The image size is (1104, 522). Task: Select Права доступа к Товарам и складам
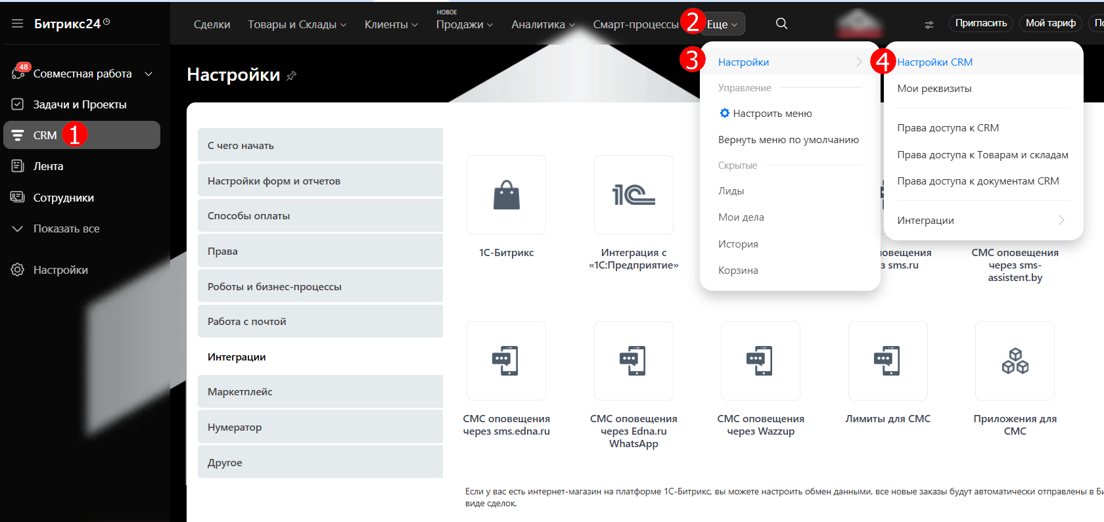[x=982, y=155]
